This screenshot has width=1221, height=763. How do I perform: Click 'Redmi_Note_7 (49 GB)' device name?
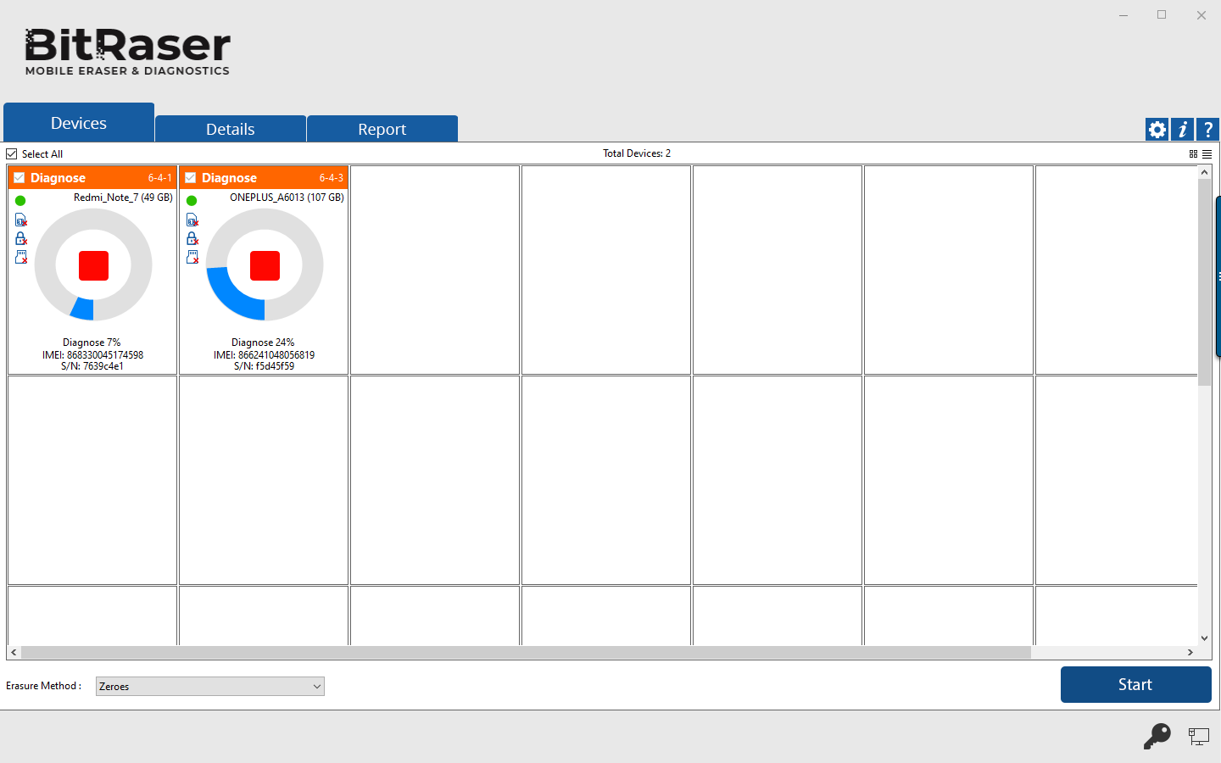[123, 198]
